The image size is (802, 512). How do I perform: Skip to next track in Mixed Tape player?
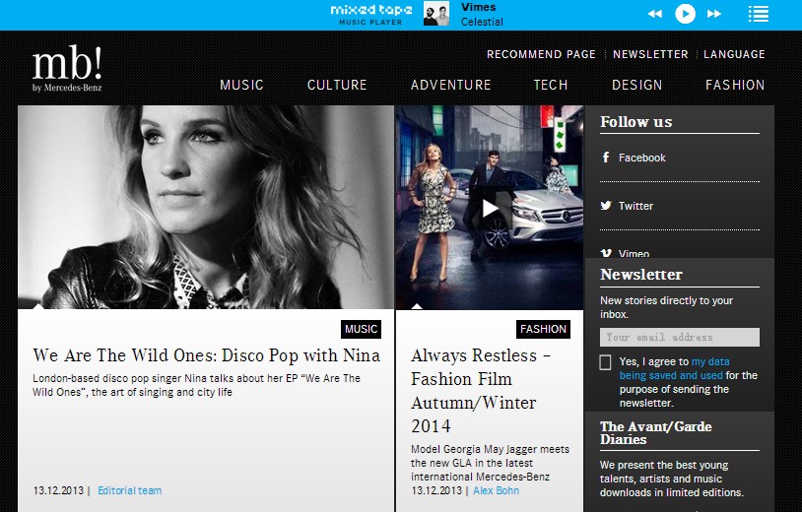point(714,14)
